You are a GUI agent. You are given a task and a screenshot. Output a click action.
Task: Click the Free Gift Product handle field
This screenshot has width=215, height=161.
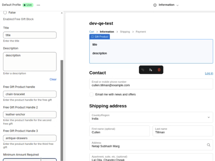[30, 94]
